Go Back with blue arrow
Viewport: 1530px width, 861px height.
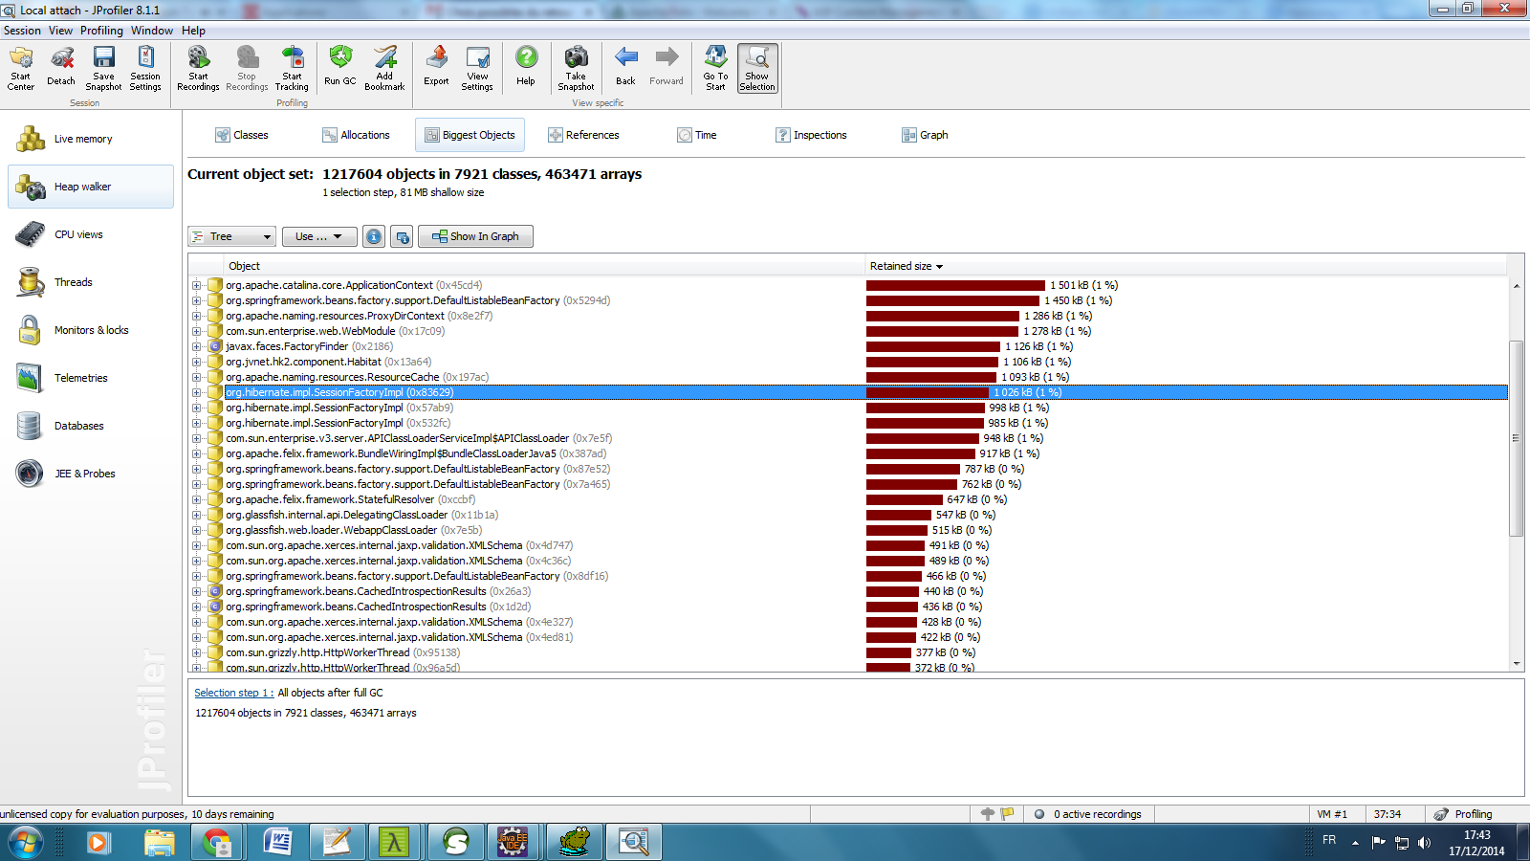pyautogui.click(x=625, y=68)
